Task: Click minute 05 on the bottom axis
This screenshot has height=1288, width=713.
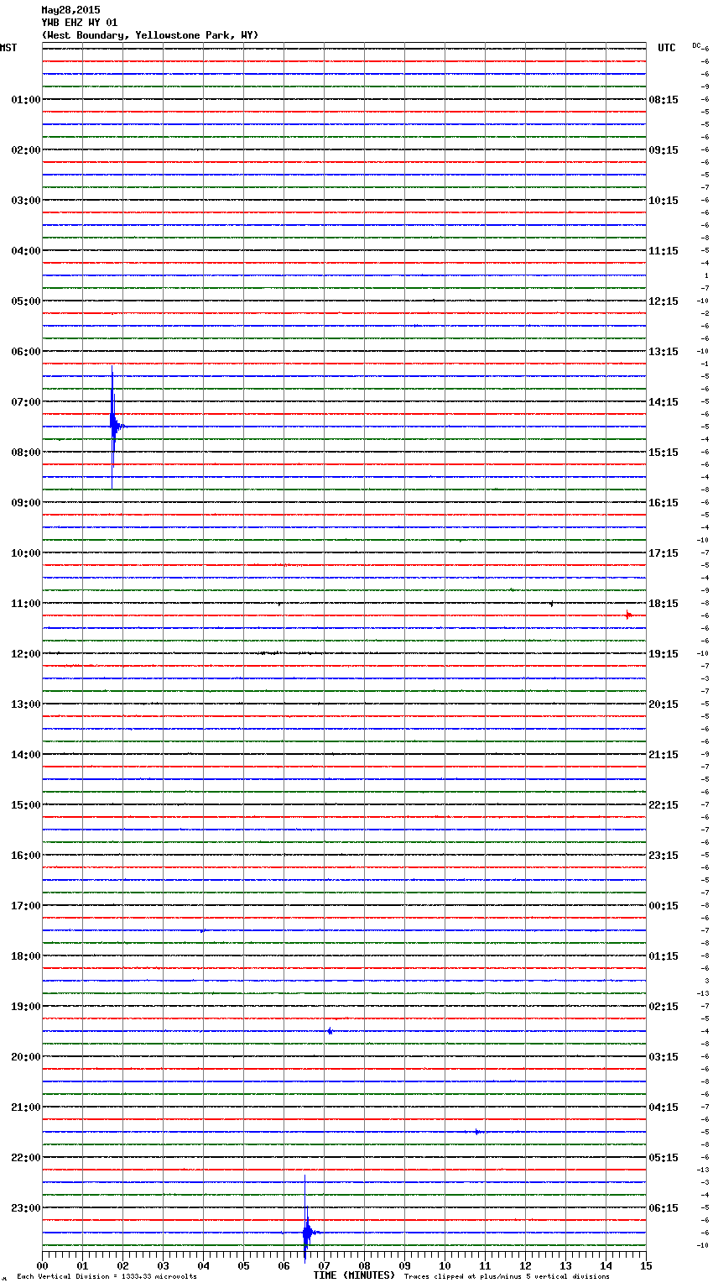Action: coord(243,1265)
